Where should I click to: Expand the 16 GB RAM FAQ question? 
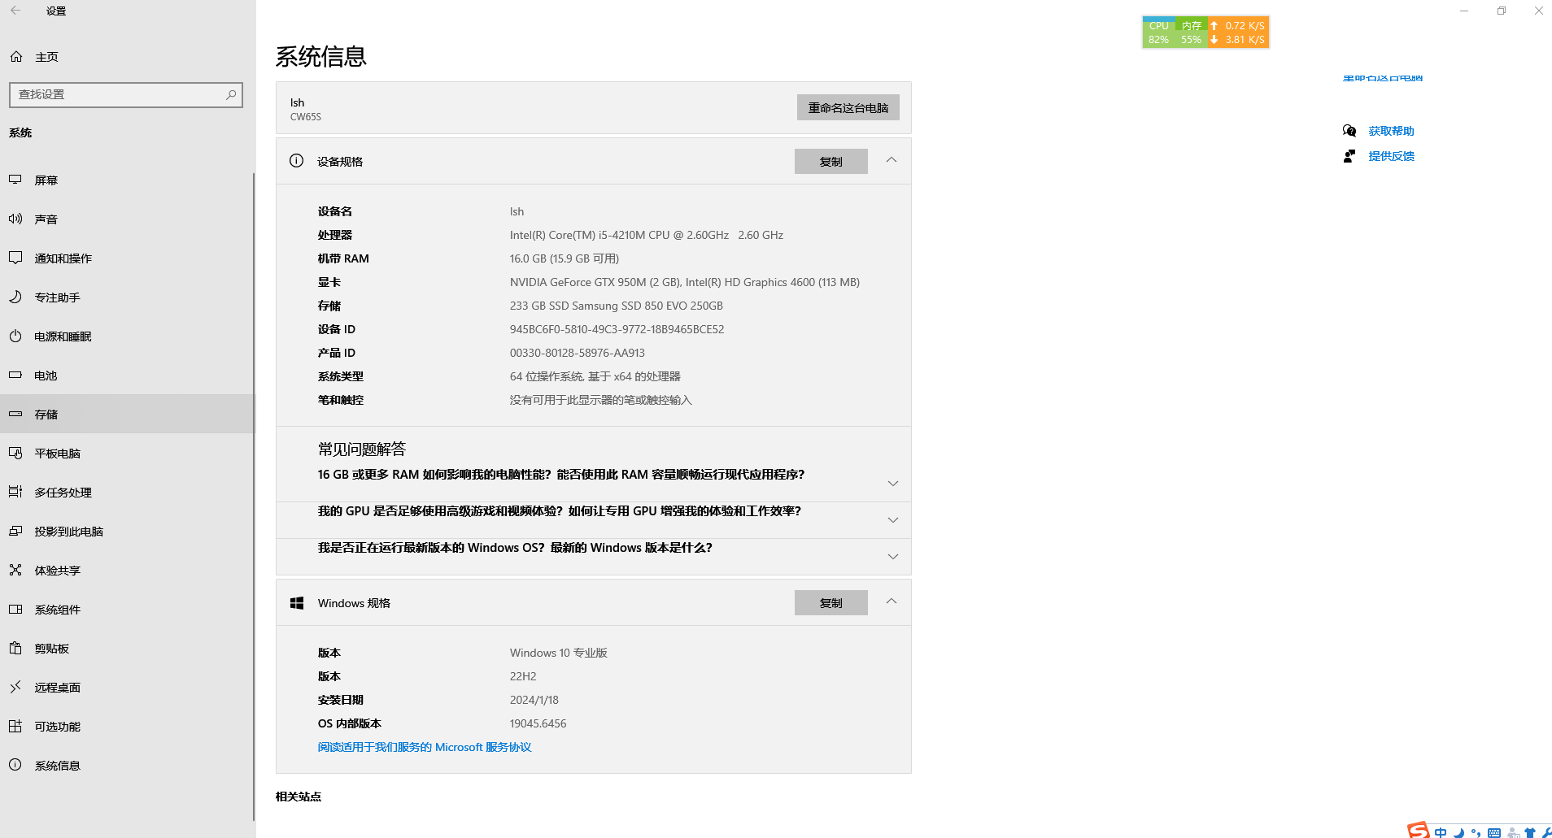[x=893, y=483]
